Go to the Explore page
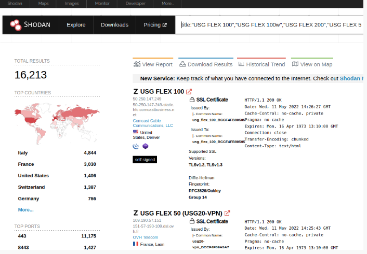The image size is (367, 254). pos(76,25)
